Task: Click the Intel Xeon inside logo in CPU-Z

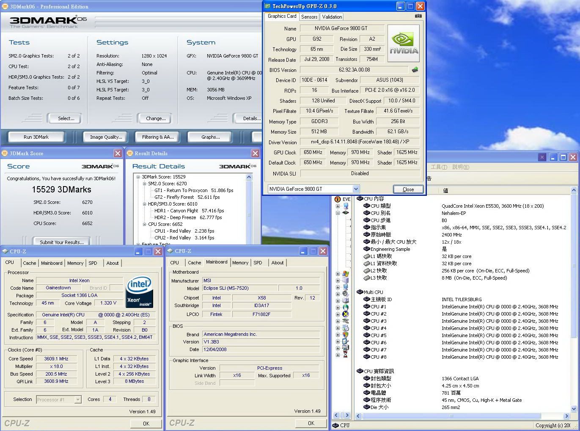Action: tap(139, 291)
